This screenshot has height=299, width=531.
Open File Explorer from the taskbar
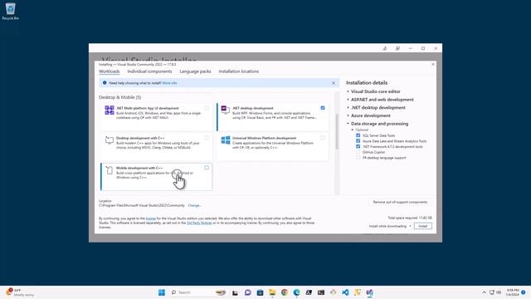click(272, 292)
